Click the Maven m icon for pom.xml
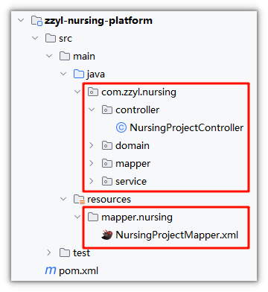This screenshot has width=268, height=292. (x=51, y=270)
